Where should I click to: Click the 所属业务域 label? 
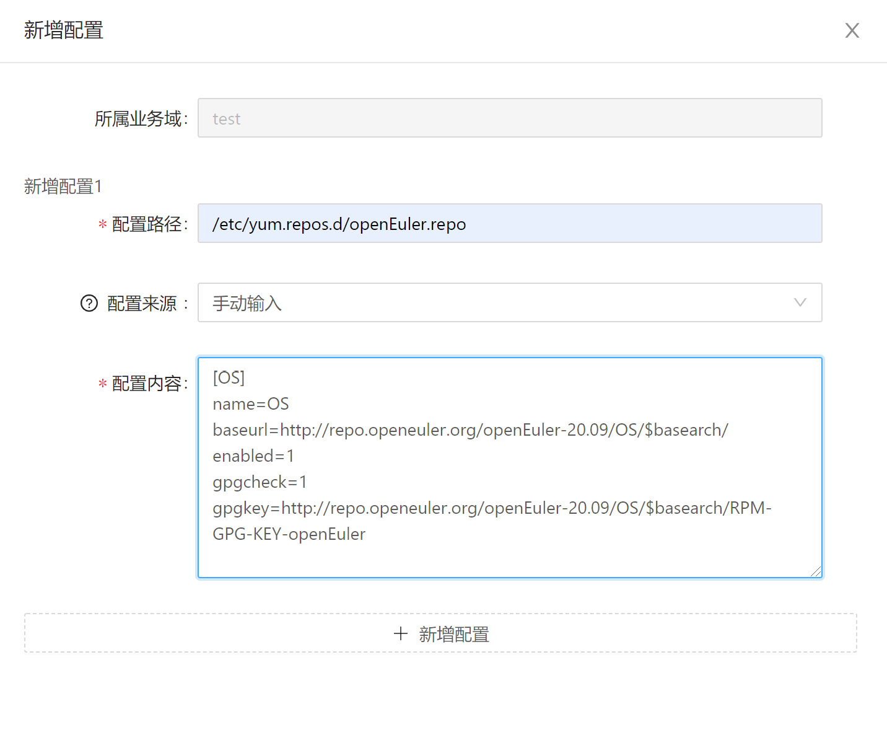pos(139,118)
